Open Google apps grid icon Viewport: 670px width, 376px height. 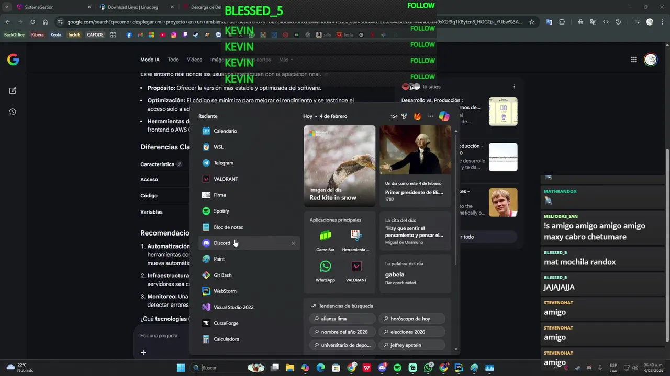pos(634,60)
